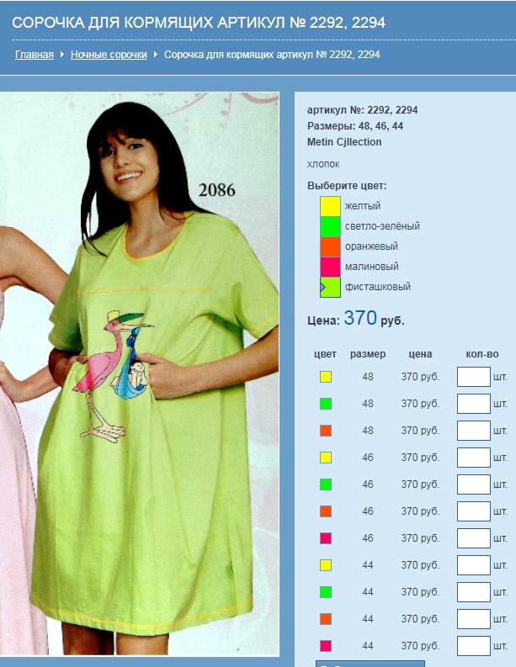Click small orange swatch in size 48 row
This screenshot has height=667, width=516.
pos(326,431)
